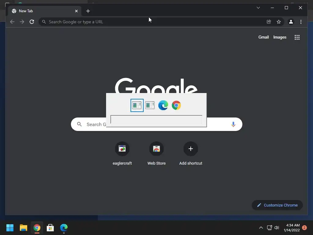Open the Gmail link
This screenshot has width=313, height=235.
[263, 37]
